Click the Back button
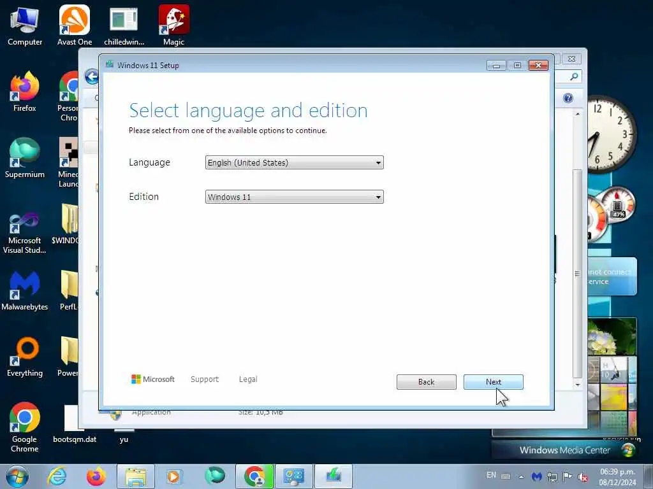Viewport: 653px width, 489px height. click(426, 382)
